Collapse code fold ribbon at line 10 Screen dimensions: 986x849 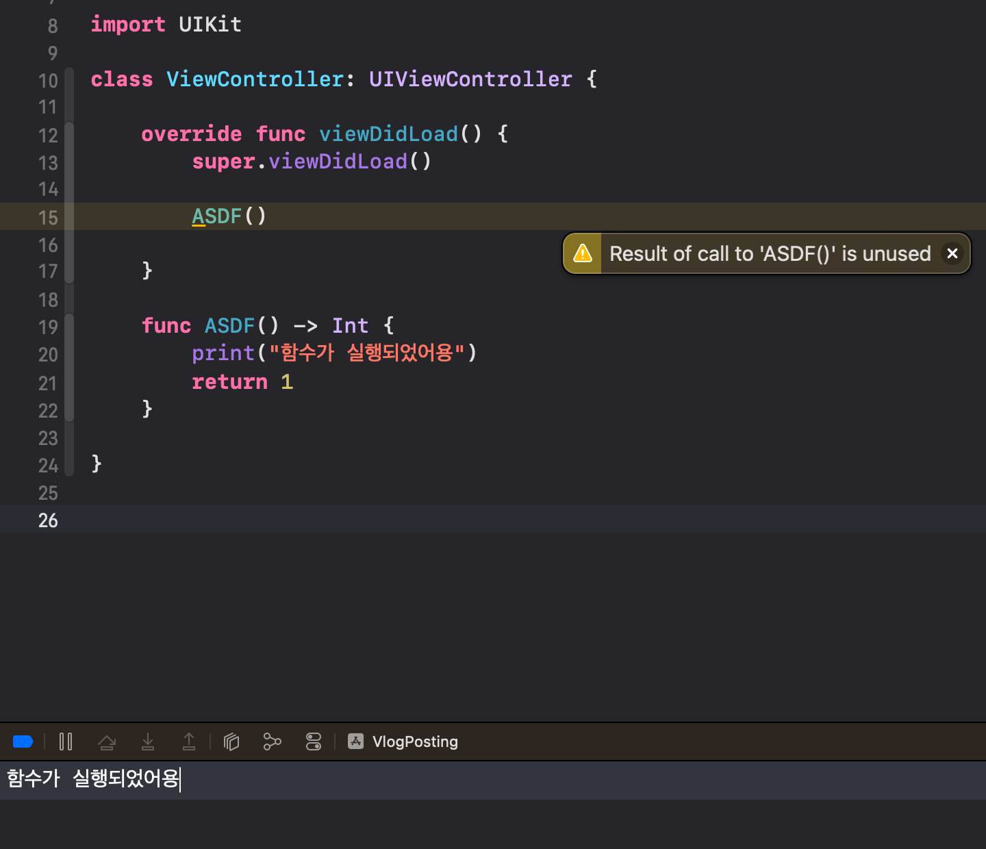[69, 94]
